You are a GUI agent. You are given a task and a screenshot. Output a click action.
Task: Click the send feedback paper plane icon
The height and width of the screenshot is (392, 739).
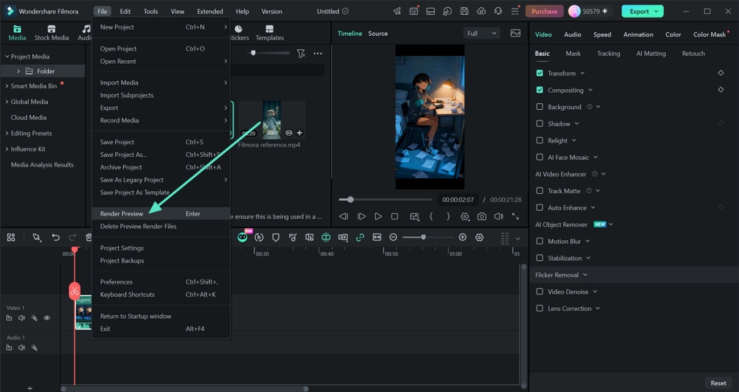pyautogui.click(x=397, y=11)
